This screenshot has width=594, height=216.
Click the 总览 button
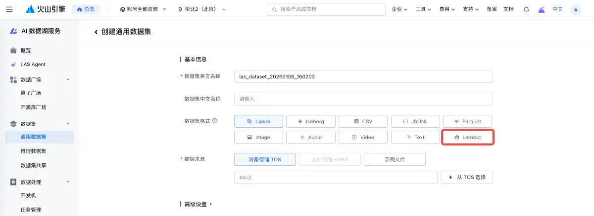coord(86,9)
